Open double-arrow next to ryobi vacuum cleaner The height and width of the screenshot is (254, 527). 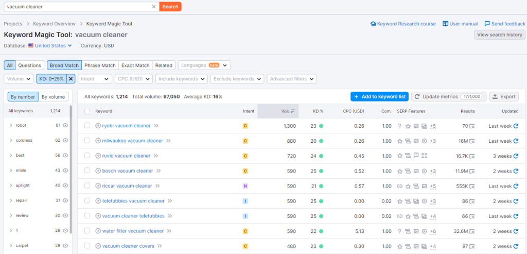click(x=156, y=126)
